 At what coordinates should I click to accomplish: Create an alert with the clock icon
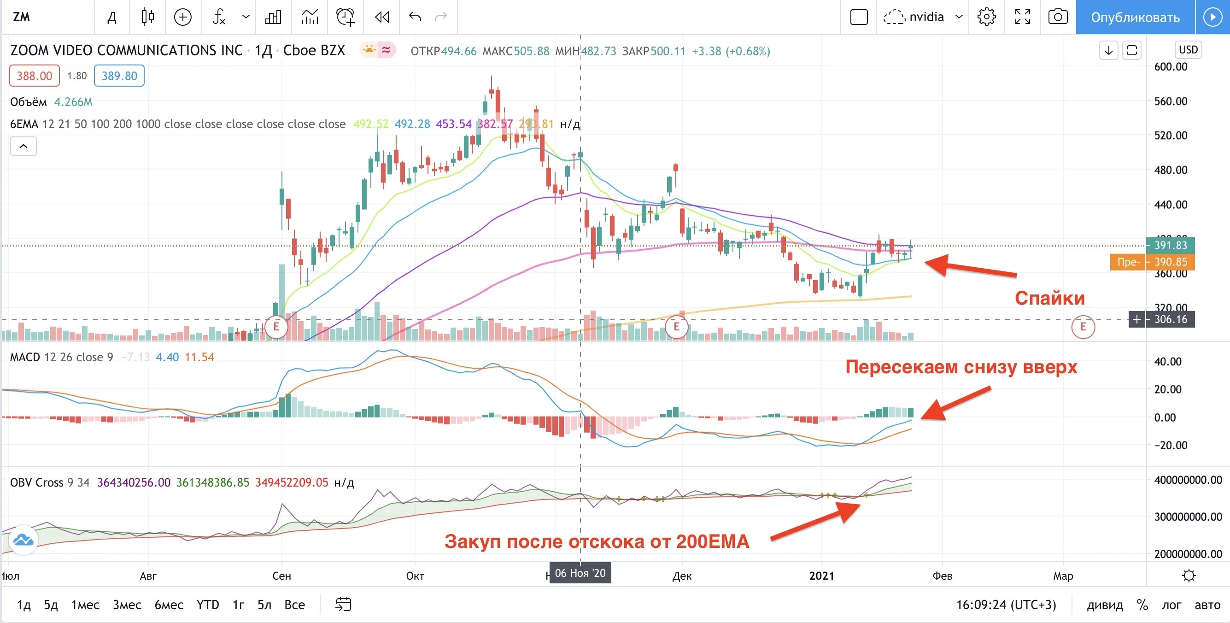pos(345,17)
